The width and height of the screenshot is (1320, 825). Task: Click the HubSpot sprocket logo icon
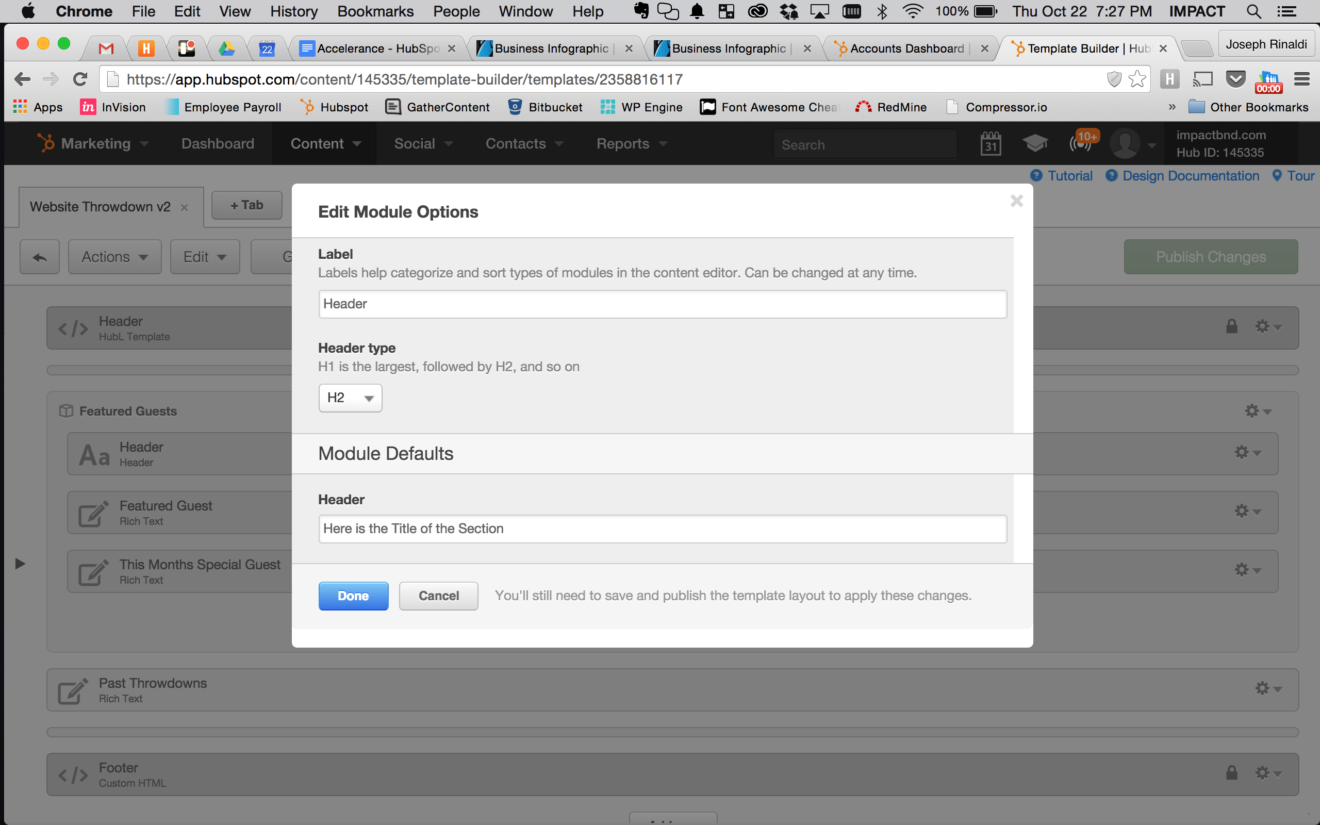pyautogui.click(x=46, y=143)
